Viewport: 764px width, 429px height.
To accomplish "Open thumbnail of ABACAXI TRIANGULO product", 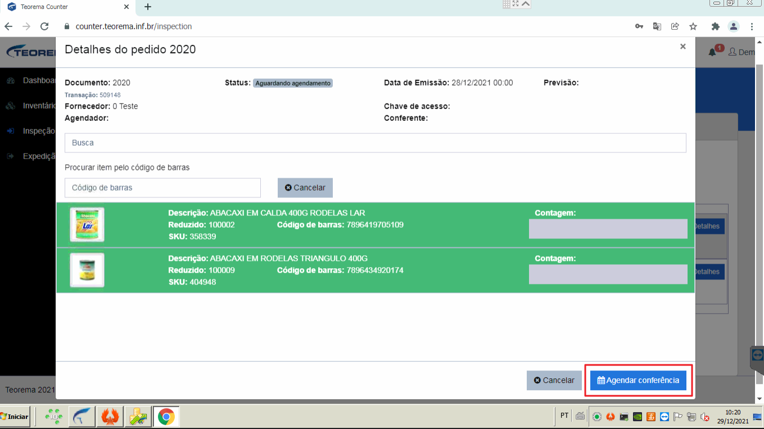I will [x=87, y=270].
